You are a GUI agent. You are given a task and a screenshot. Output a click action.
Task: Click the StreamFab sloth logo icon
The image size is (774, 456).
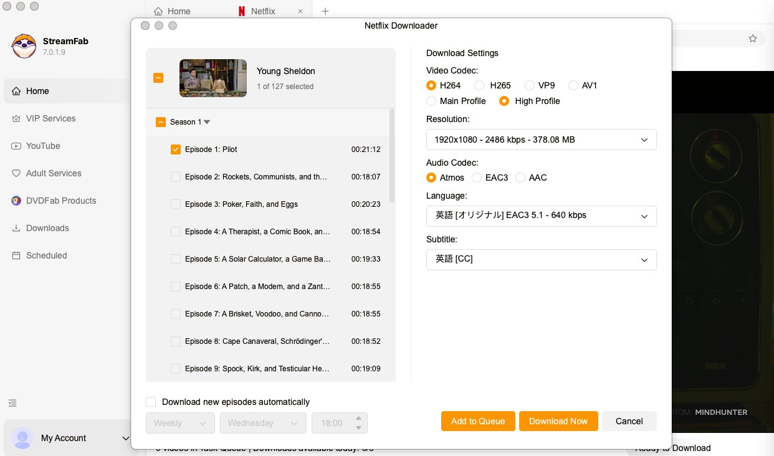point(24,46)
